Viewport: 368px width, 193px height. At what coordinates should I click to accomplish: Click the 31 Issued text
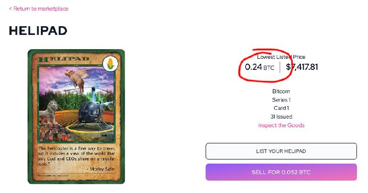pyautogui.click(x=281, y=117)
